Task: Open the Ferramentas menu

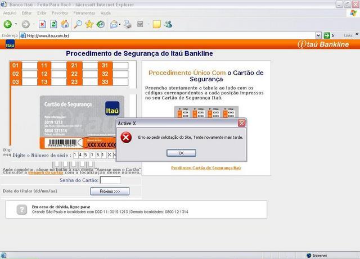Action: [x=84, y=13]
